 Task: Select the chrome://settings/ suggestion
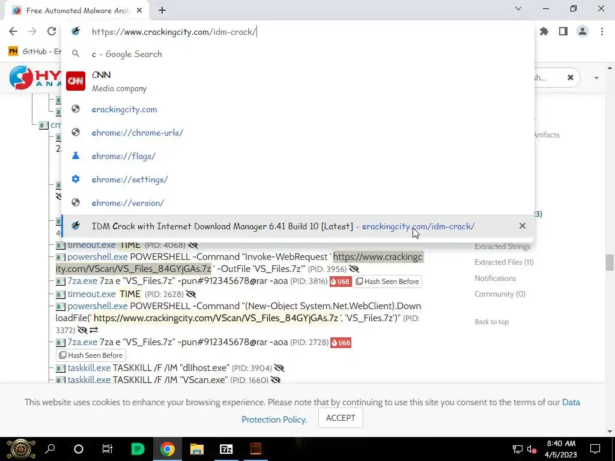click(x=298, y=179)
